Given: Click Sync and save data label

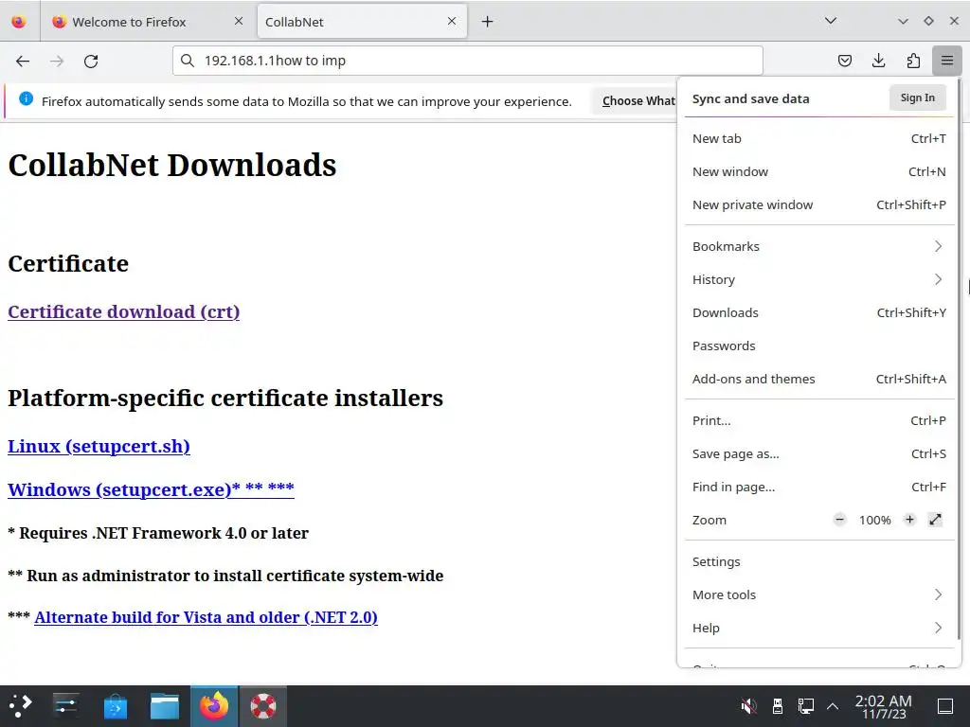Looking at the screenshot, I should coord(750,98).
